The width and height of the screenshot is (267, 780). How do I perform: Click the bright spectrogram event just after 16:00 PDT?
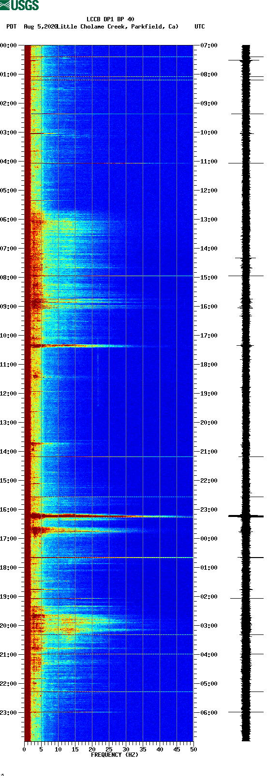coord(109,516)
